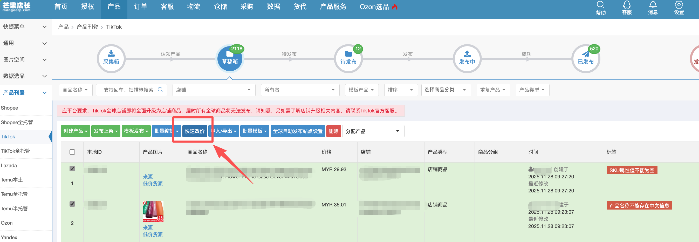
Task: Open the 选择商品分类 category dropdown
Action: tap(446, 90)
